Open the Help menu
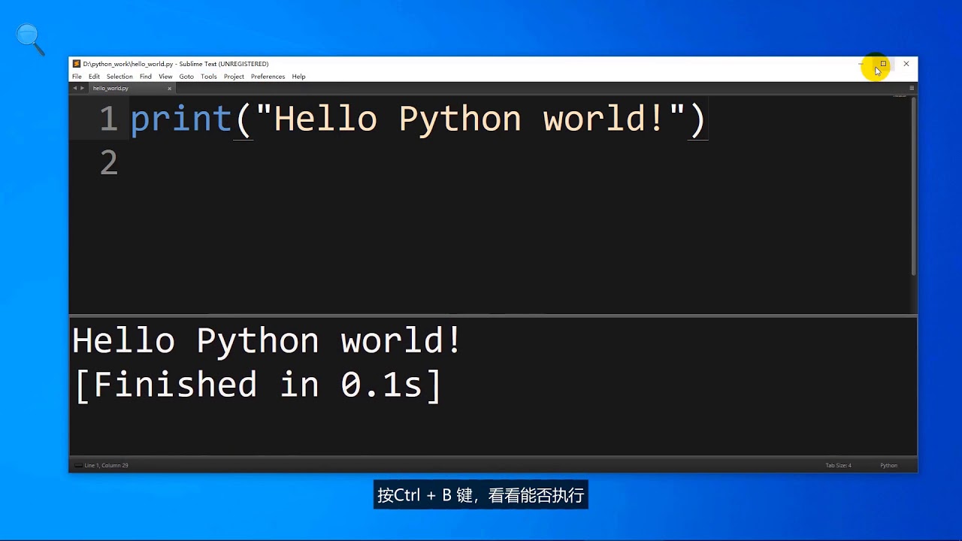Screen dimensions: 962x541 click(x=298, y=77)
